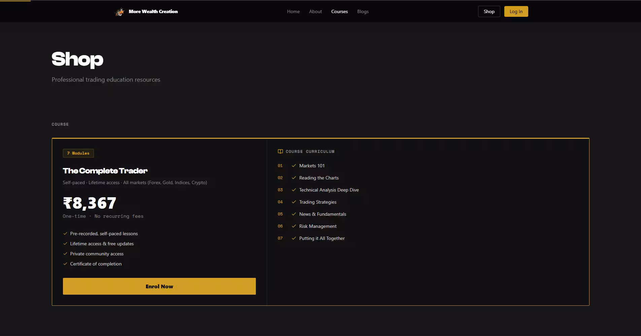
Task: Click the Risk Management module name
Action: tap(318, 226)
